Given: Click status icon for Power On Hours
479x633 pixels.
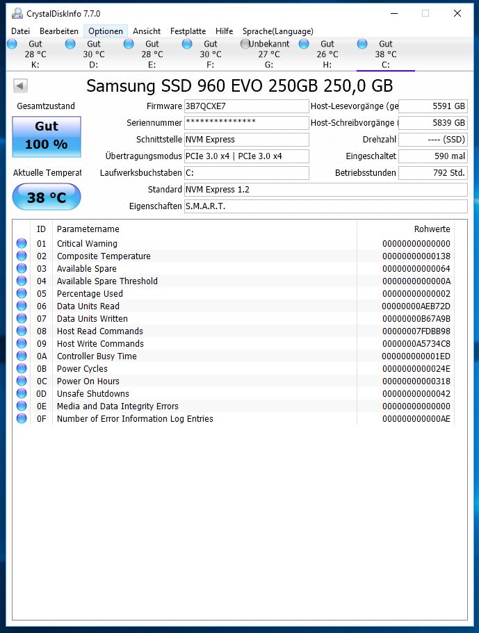Looking at the screenshot, I should click(22, 381).
